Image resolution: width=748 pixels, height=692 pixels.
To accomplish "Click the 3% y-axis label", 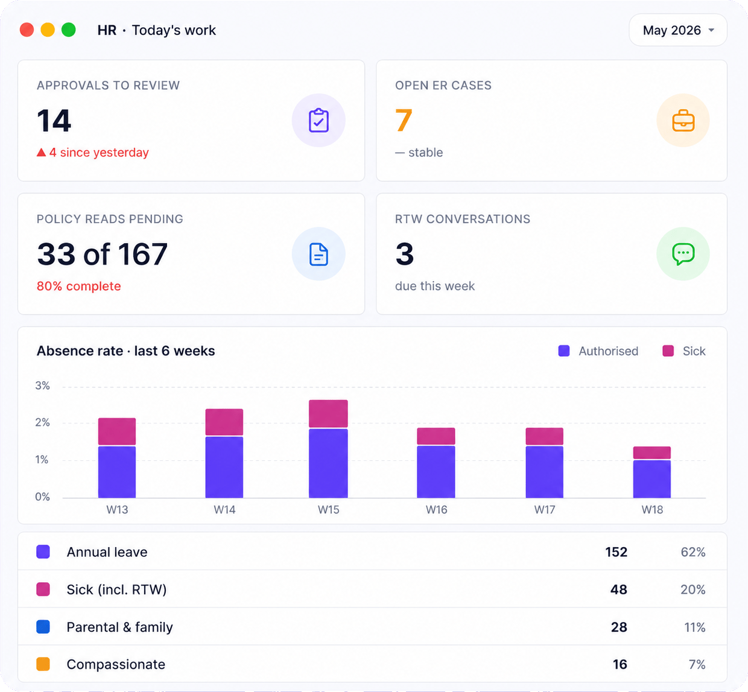I will click(42, 386).
